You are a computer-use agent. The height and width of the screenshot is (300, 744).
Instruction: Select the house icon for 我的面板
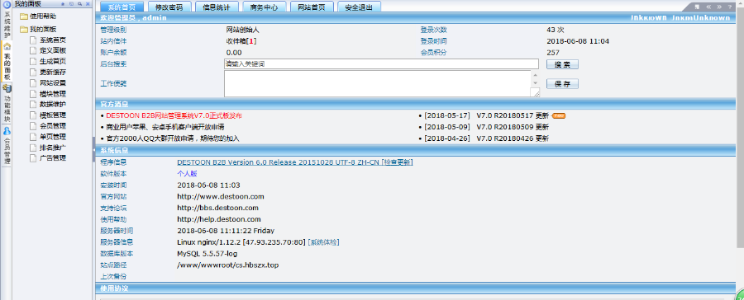coord(7,47)
